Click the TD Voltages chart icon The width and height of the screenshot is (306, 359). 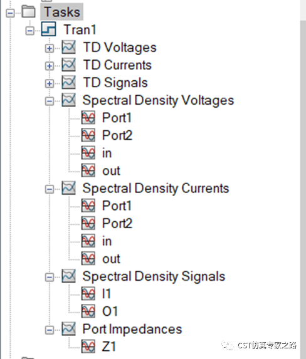point(68,47)
